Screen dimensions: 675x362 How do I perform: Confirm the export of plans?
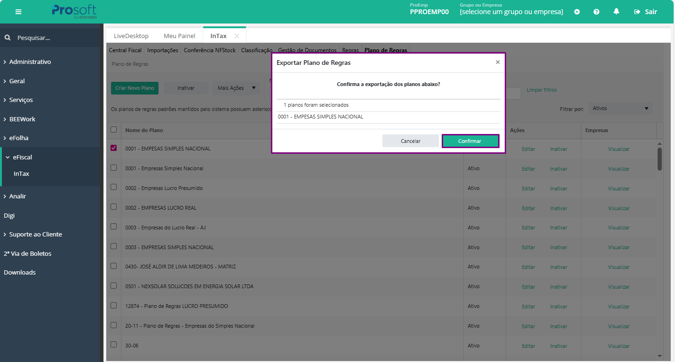pos(470,141)
